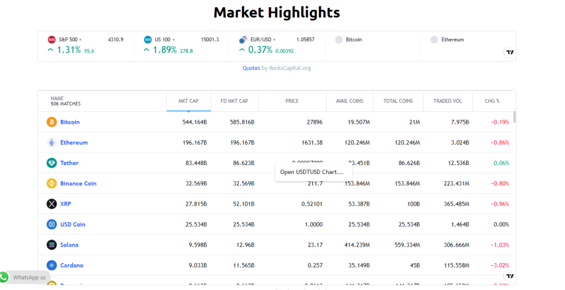Click Tether market cap 83.448B
Image resolution: width=565 pixels, height=290 pixels.
click(196, 163)
